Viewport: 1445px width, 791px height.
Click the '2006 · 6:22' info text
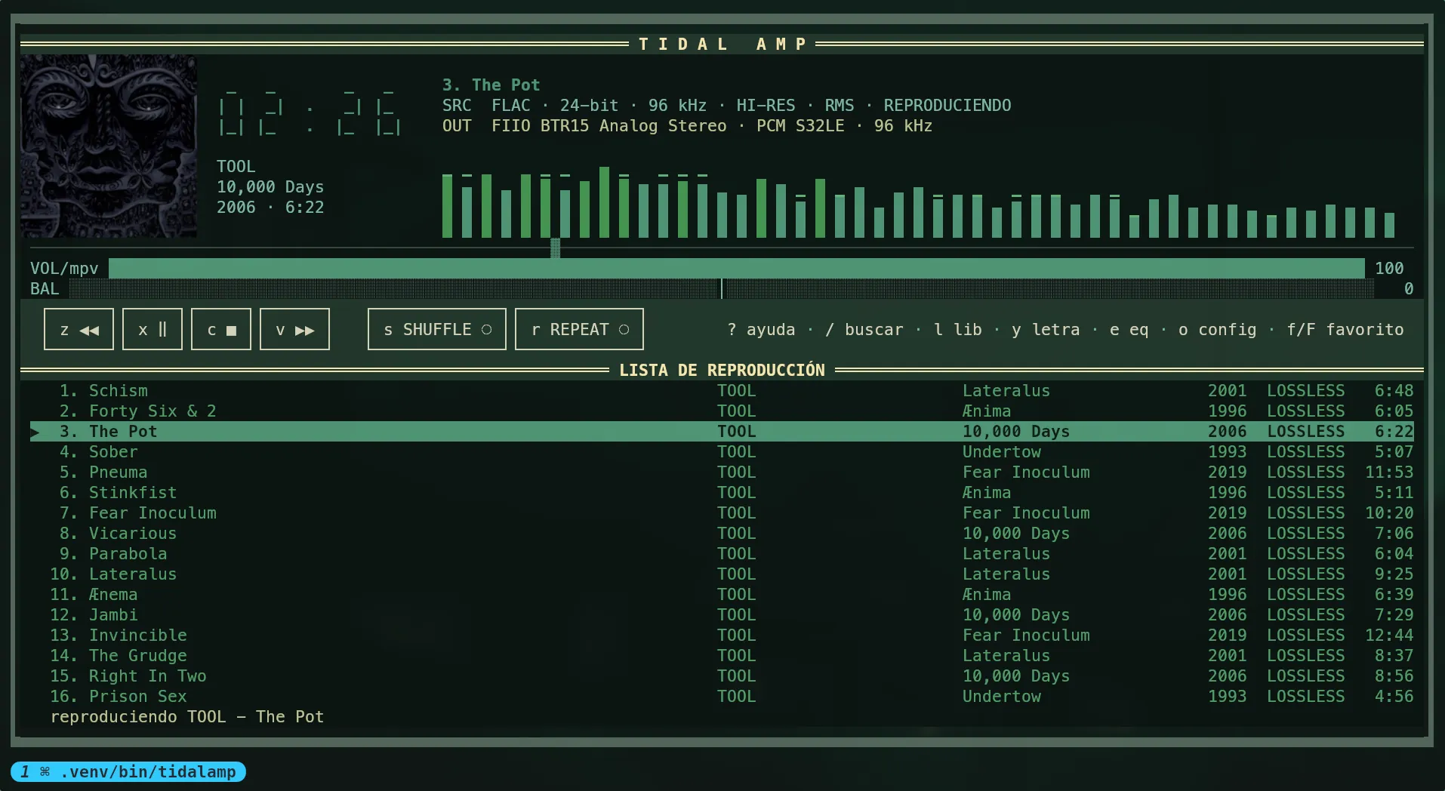(x=270, y=207)
